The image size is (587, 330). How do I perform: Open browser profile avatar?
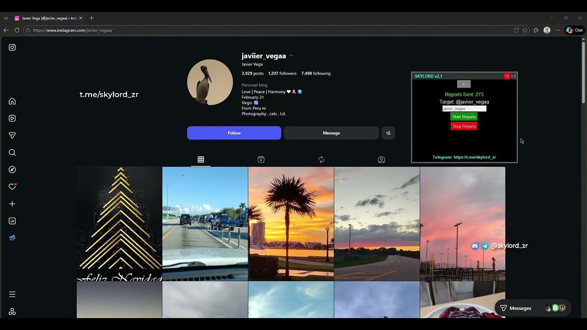click(x=547, y=30)
